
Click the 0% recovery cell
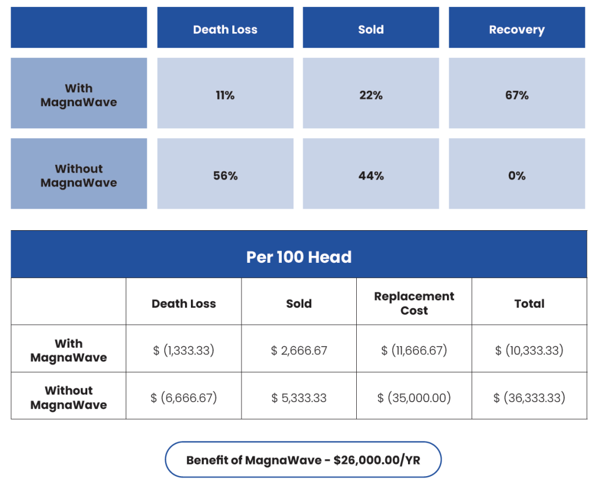click(516, 173)
